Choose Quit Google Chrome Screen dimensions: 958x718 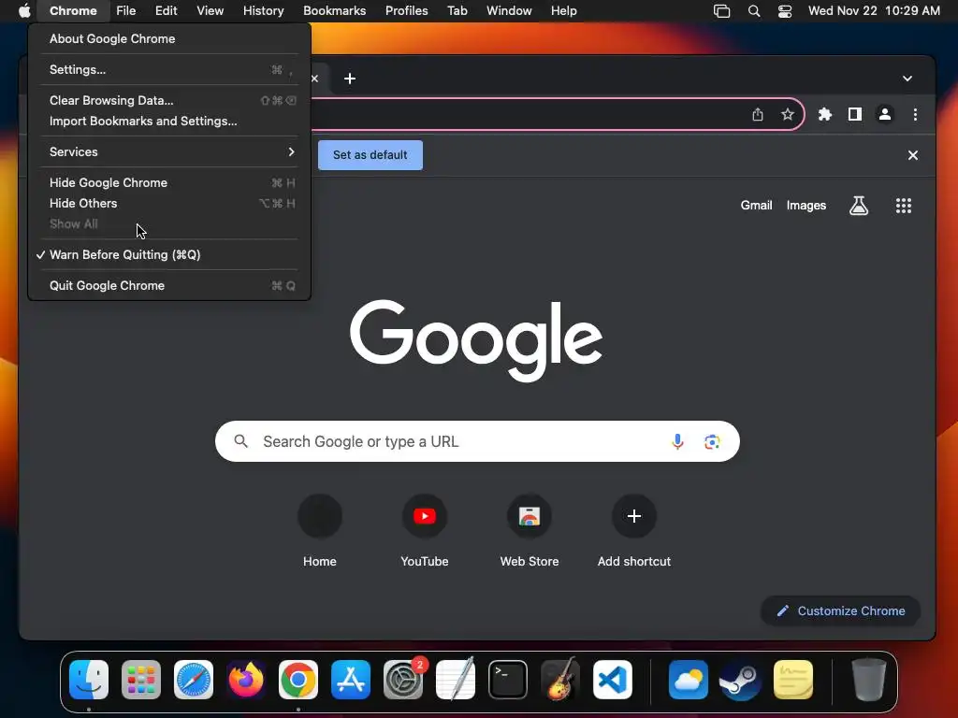coord(169,286)
